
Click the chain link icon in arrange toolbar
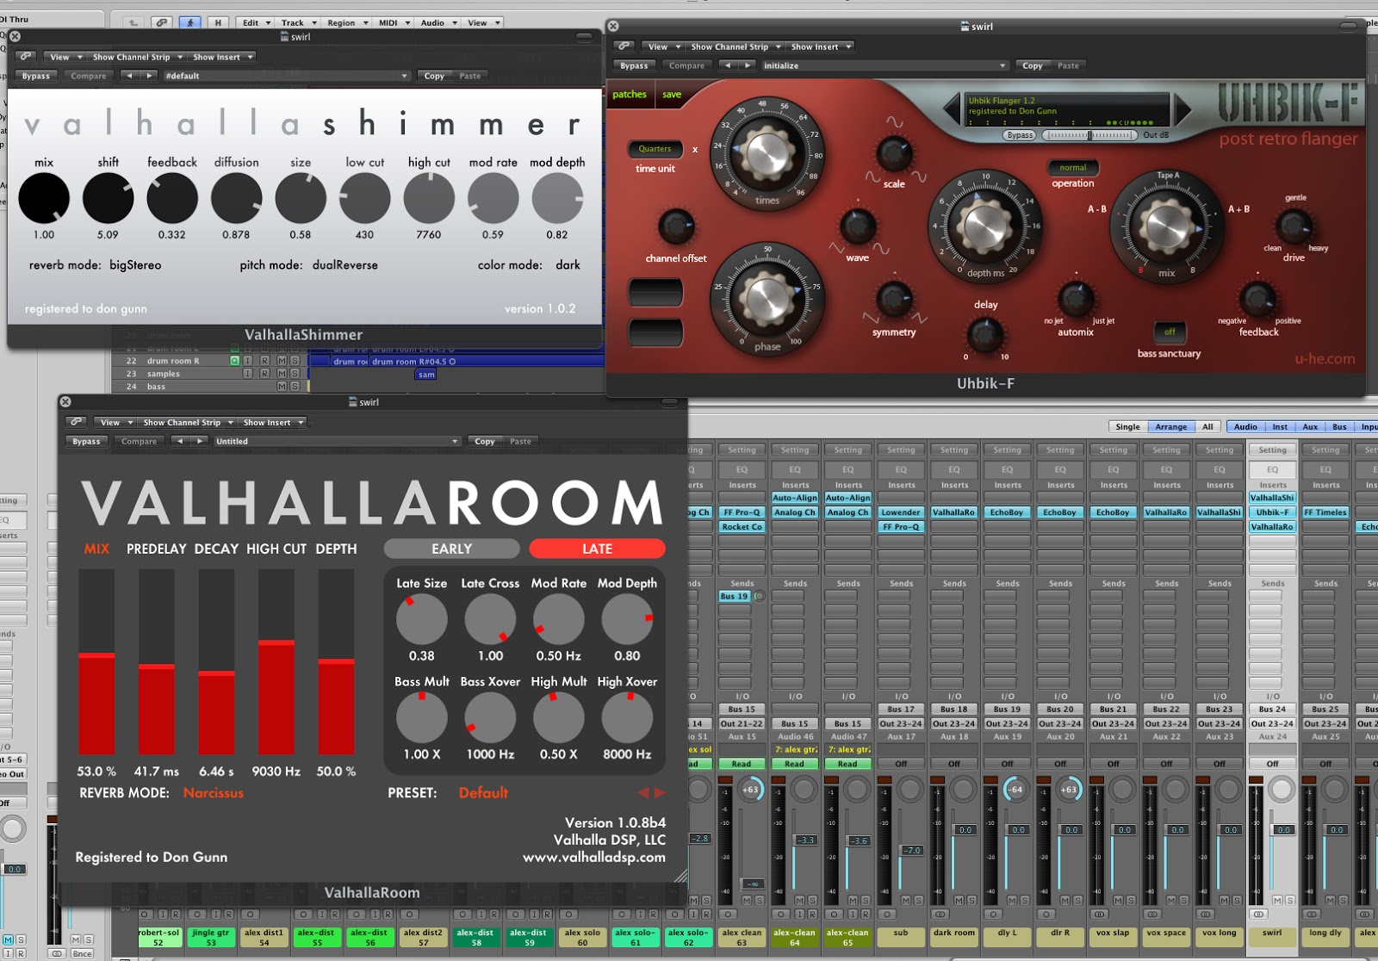tap(161, 22)
